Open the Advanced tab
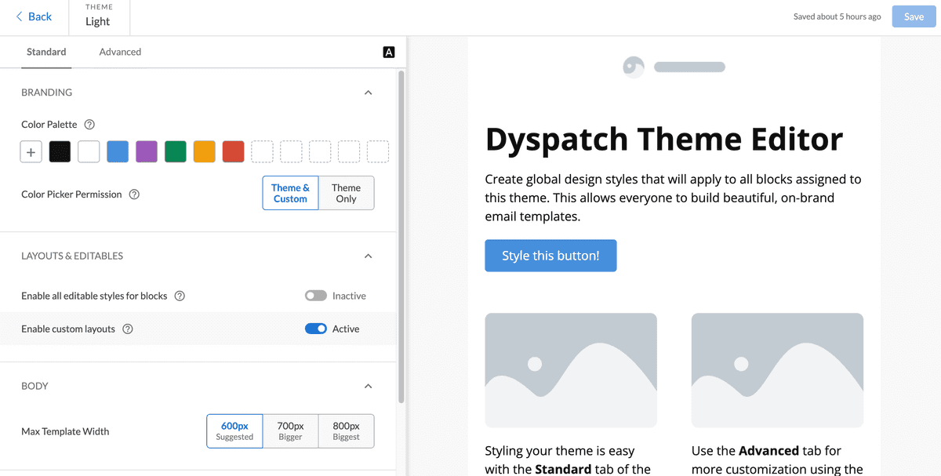941x476 pixels. 120,52
